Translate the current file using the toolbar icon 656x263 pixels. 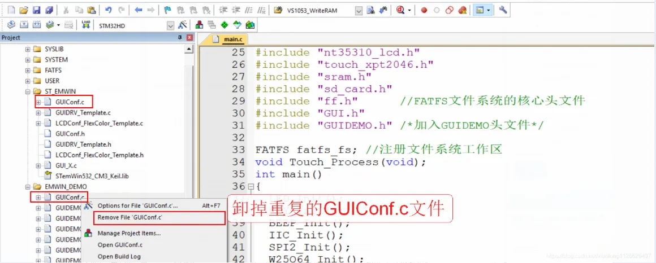(x=11, y=25)
